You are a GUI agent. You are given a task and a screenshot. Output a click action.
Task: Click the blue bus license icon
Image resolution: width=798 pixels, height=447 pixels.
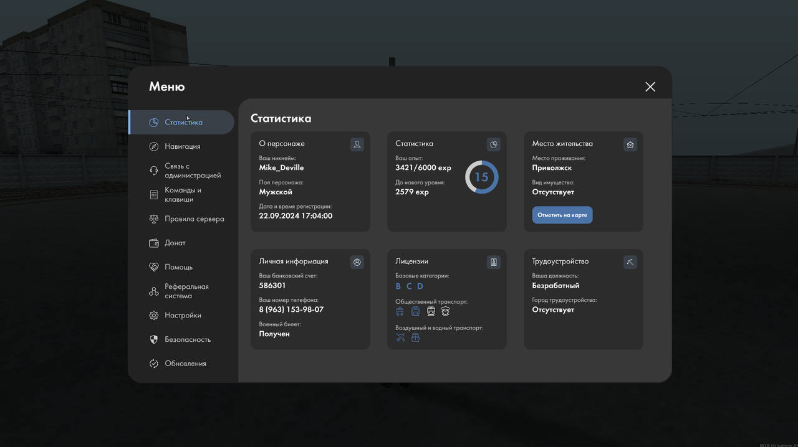415,311
